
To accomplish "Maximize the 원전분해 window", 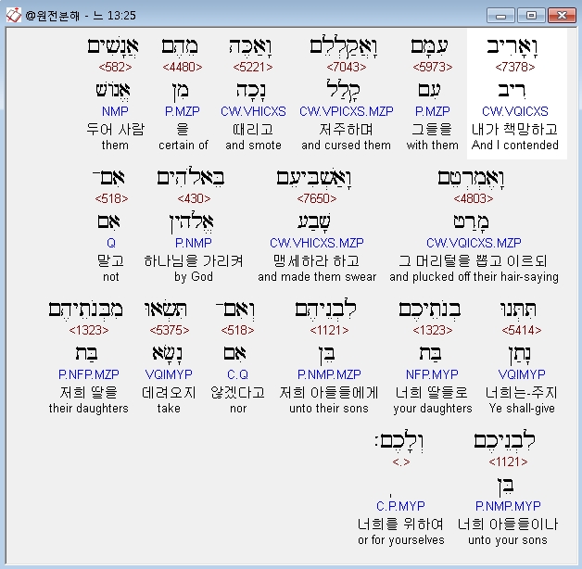I will coord(531,16).
